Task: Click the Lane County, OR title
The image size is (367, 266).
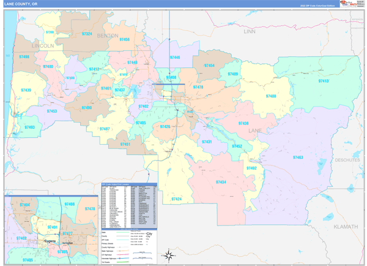Action: 21,4
